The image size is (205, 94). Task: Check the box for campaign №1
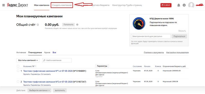[x=18, y=71]
